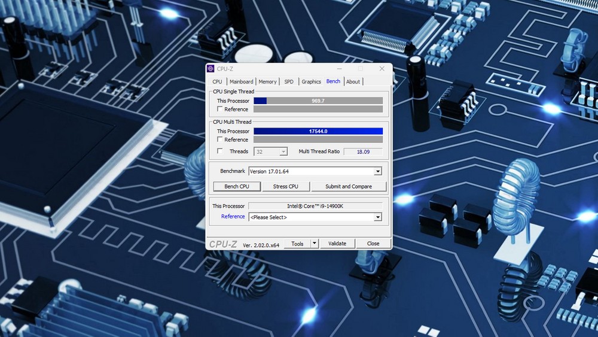Image resolution: width=598 pixels, height=337 pixels.
Task: Open the About tab
Action: (x=353, y=81)
